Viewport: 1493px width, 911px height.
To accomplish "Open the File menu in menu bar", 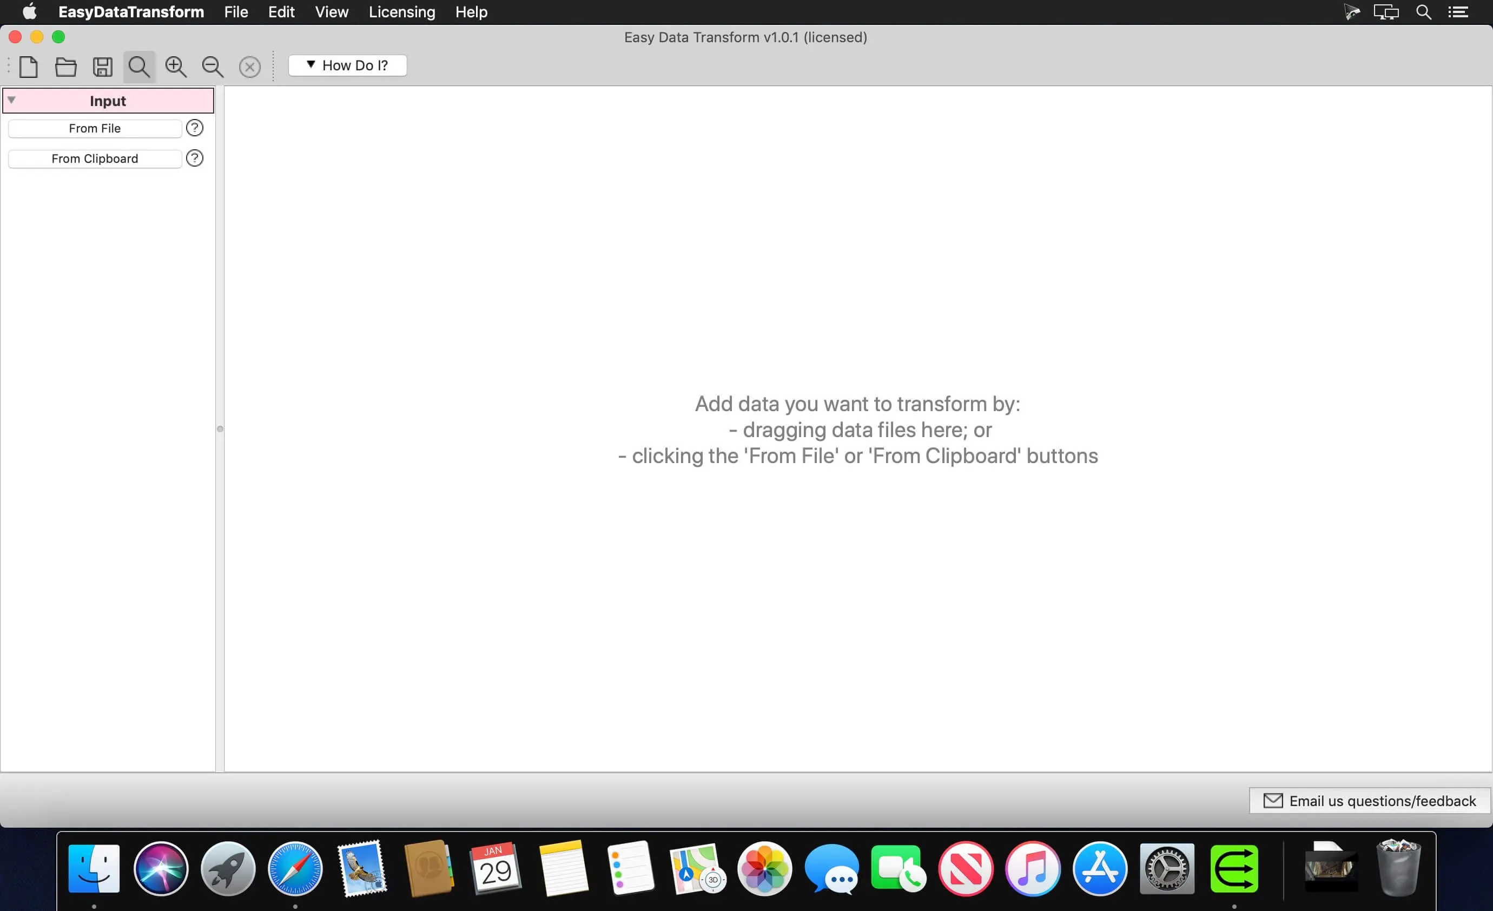I will (x=235, y=13).
